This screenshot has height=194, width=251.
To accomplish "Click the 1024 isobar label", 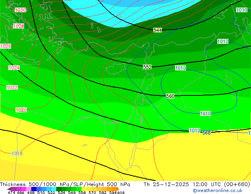I will click(14, 68).
